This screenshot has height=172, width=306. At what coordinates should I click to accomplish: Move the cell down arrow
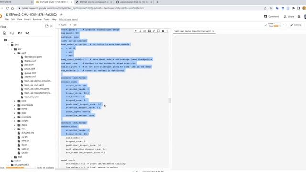pos(140,31)
